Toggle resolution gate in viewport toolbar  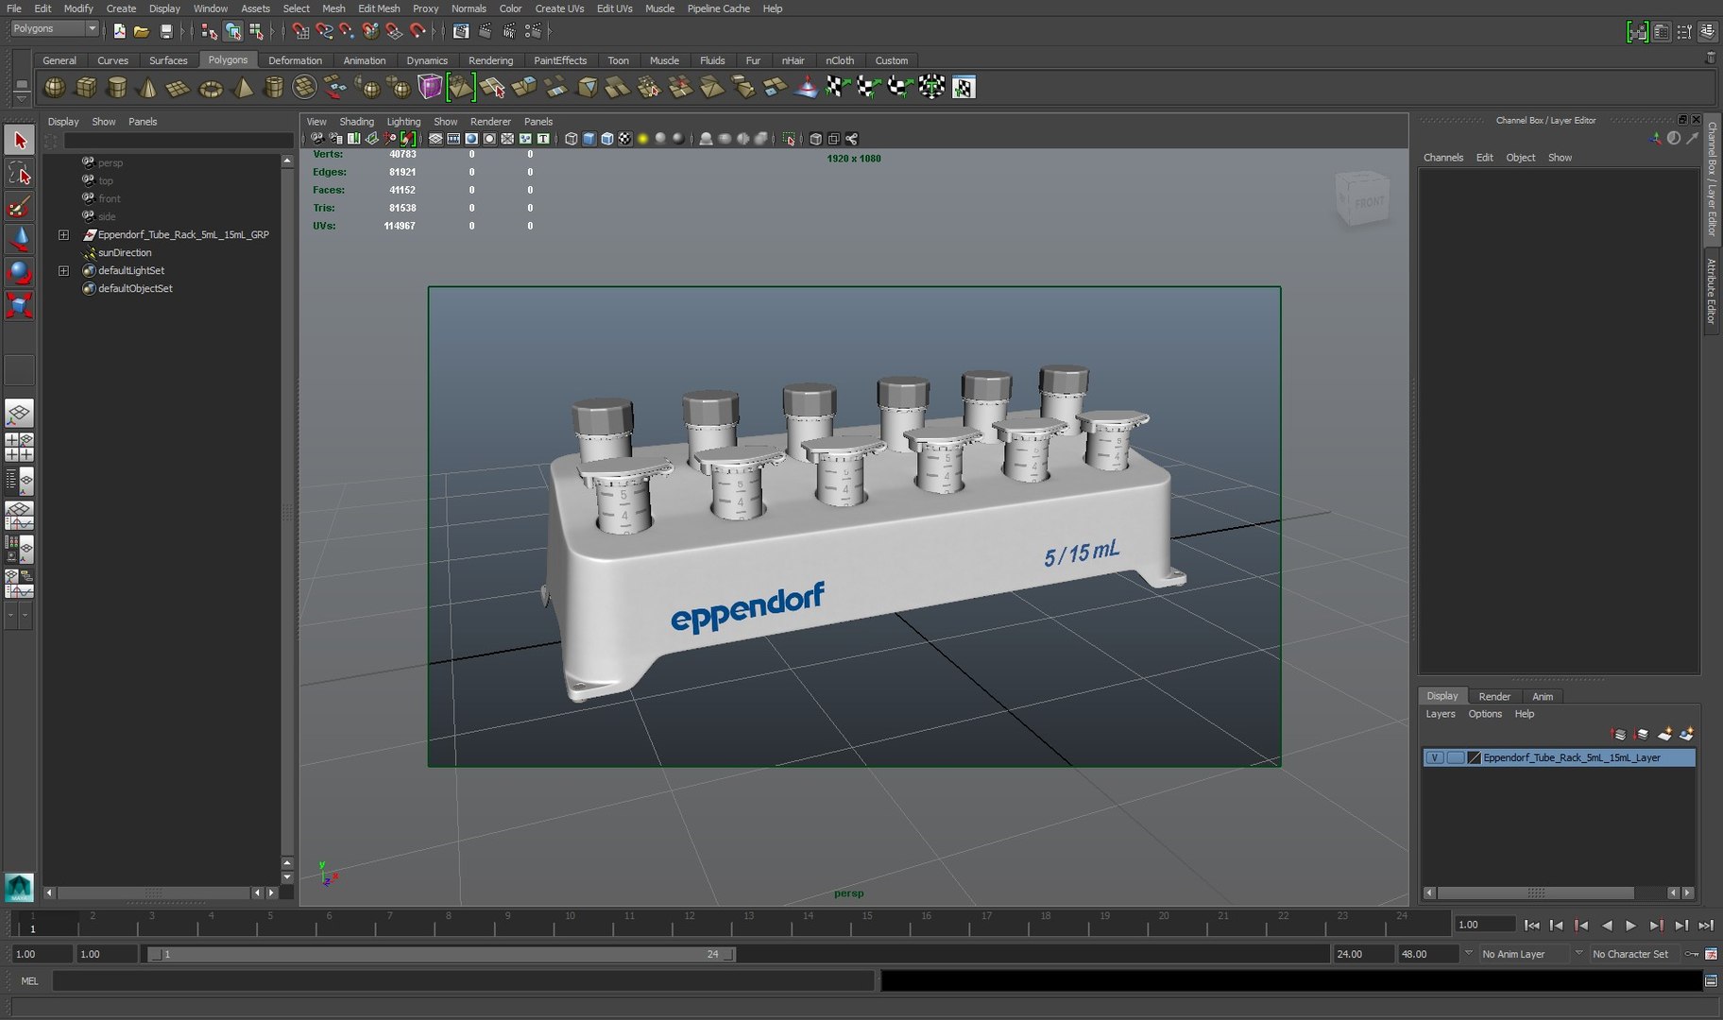471,139
